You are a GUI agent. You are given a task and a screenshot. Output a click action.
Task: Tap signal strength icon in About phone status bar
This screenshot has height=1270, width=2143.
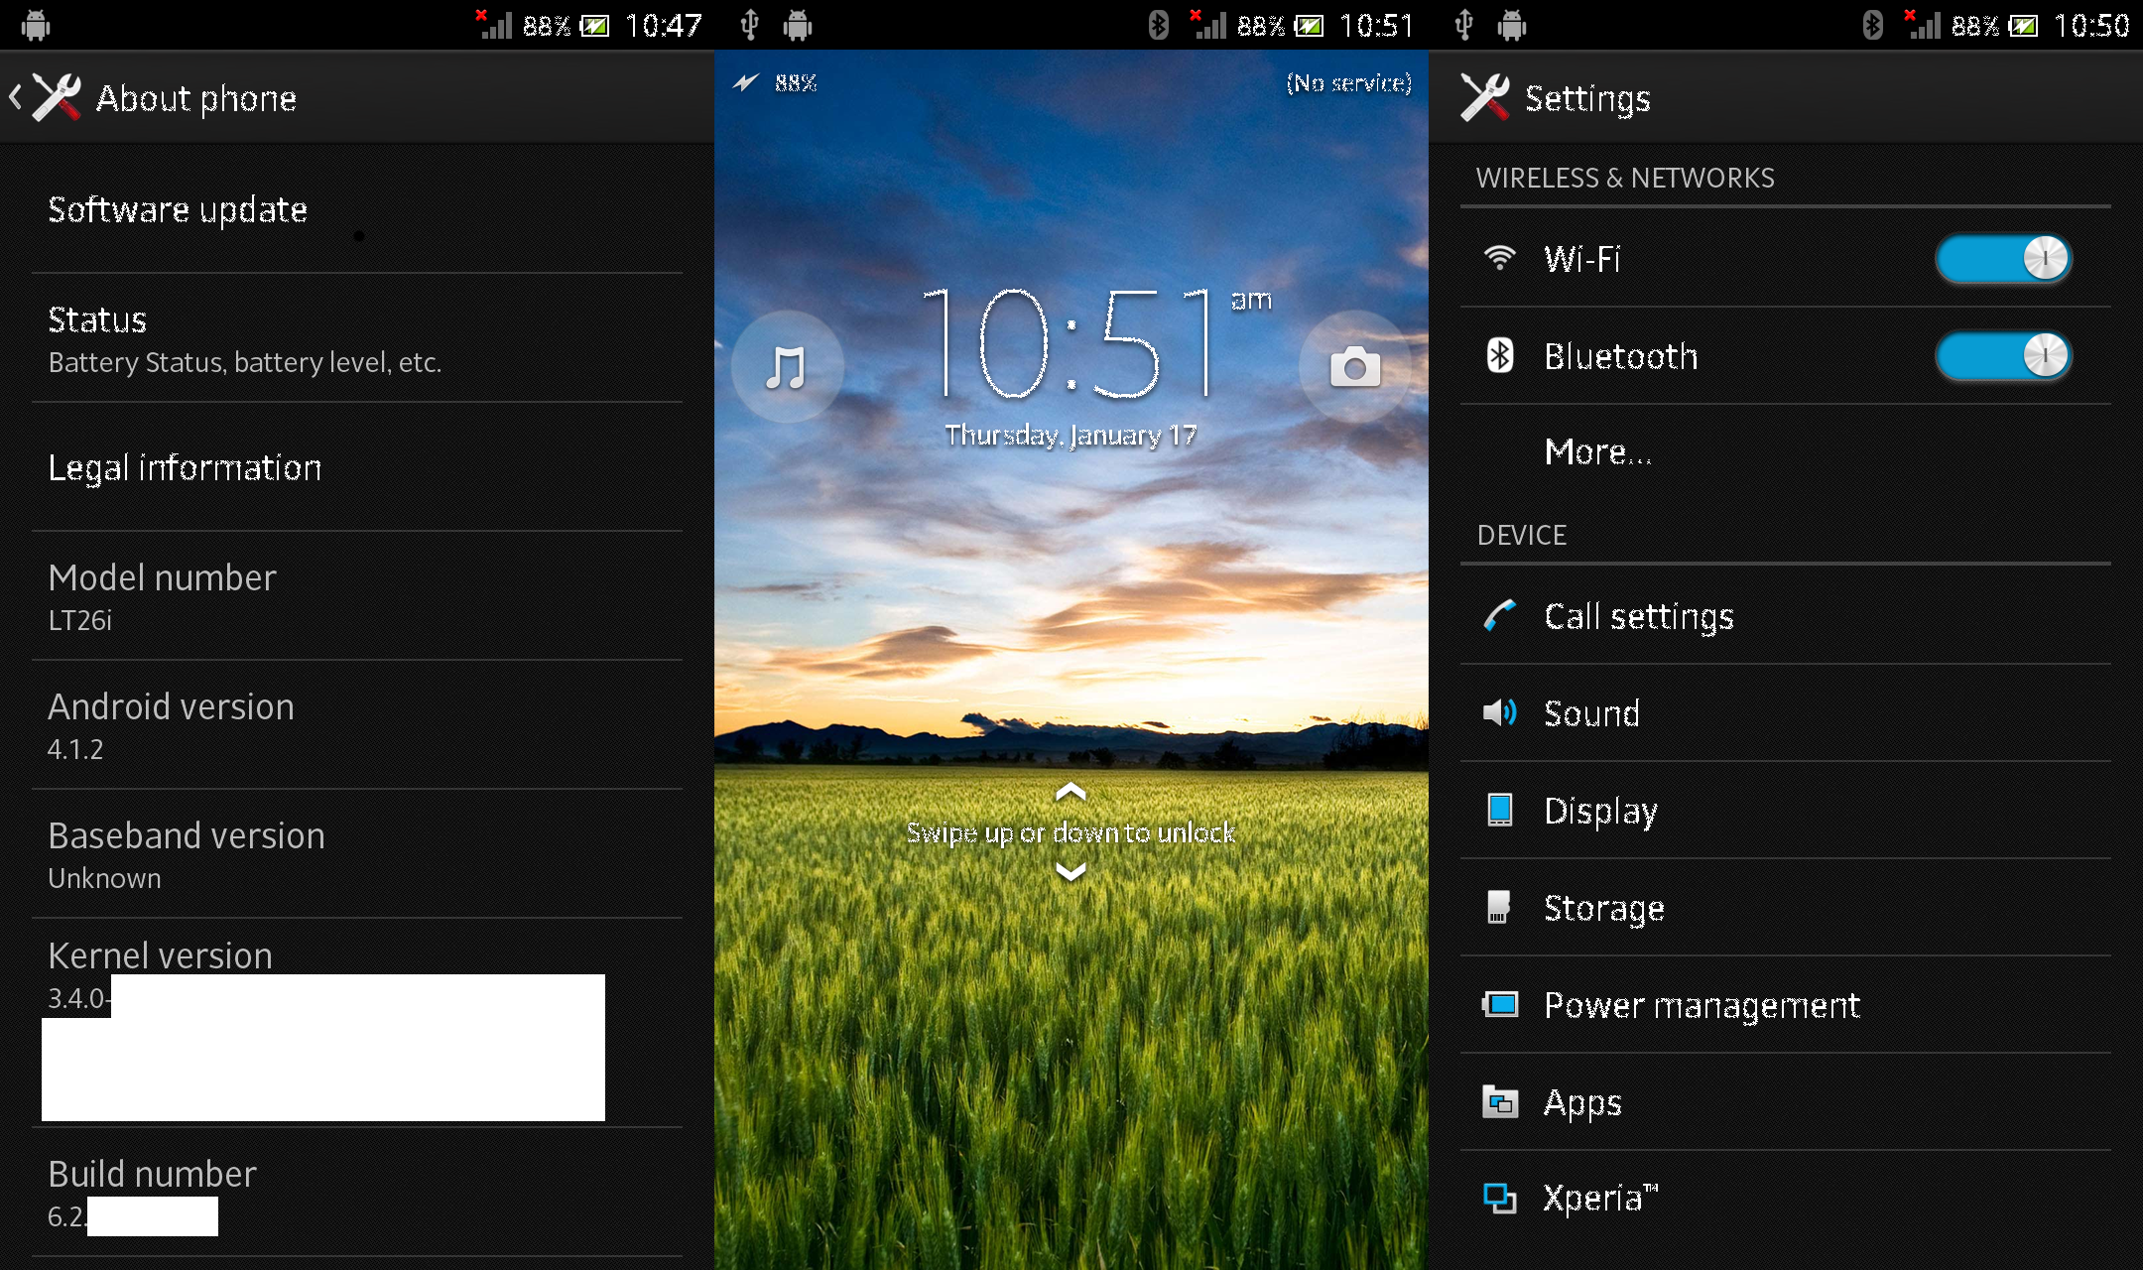point(495,25)
